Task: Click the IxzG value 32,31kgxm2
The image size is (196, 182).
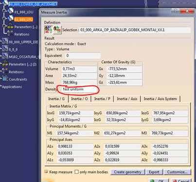Action: coord(123,120)
